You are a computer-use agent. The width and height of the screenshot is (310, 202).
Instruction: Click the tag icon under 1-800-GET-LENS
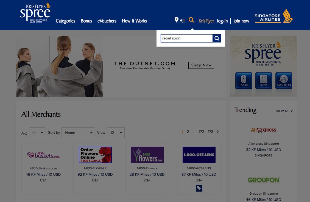pyautogui.click(x=199, y=188)
